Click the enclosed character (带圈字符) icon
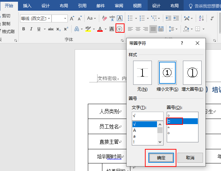Image resolution: width=221 pixels, height=171 pixels. point(120,29)
